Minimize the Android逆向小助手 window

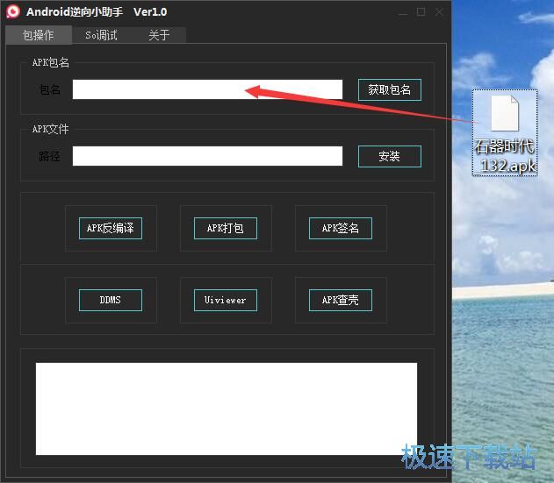[x=402, y=12]
